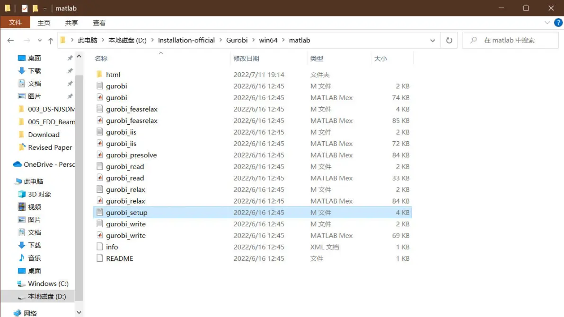Click the 网络 network icon

(x=17, y=313)
